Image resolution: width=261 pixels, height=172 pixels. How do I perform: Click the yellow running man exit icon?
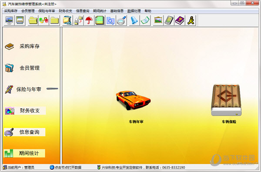(x=191, y=20)
